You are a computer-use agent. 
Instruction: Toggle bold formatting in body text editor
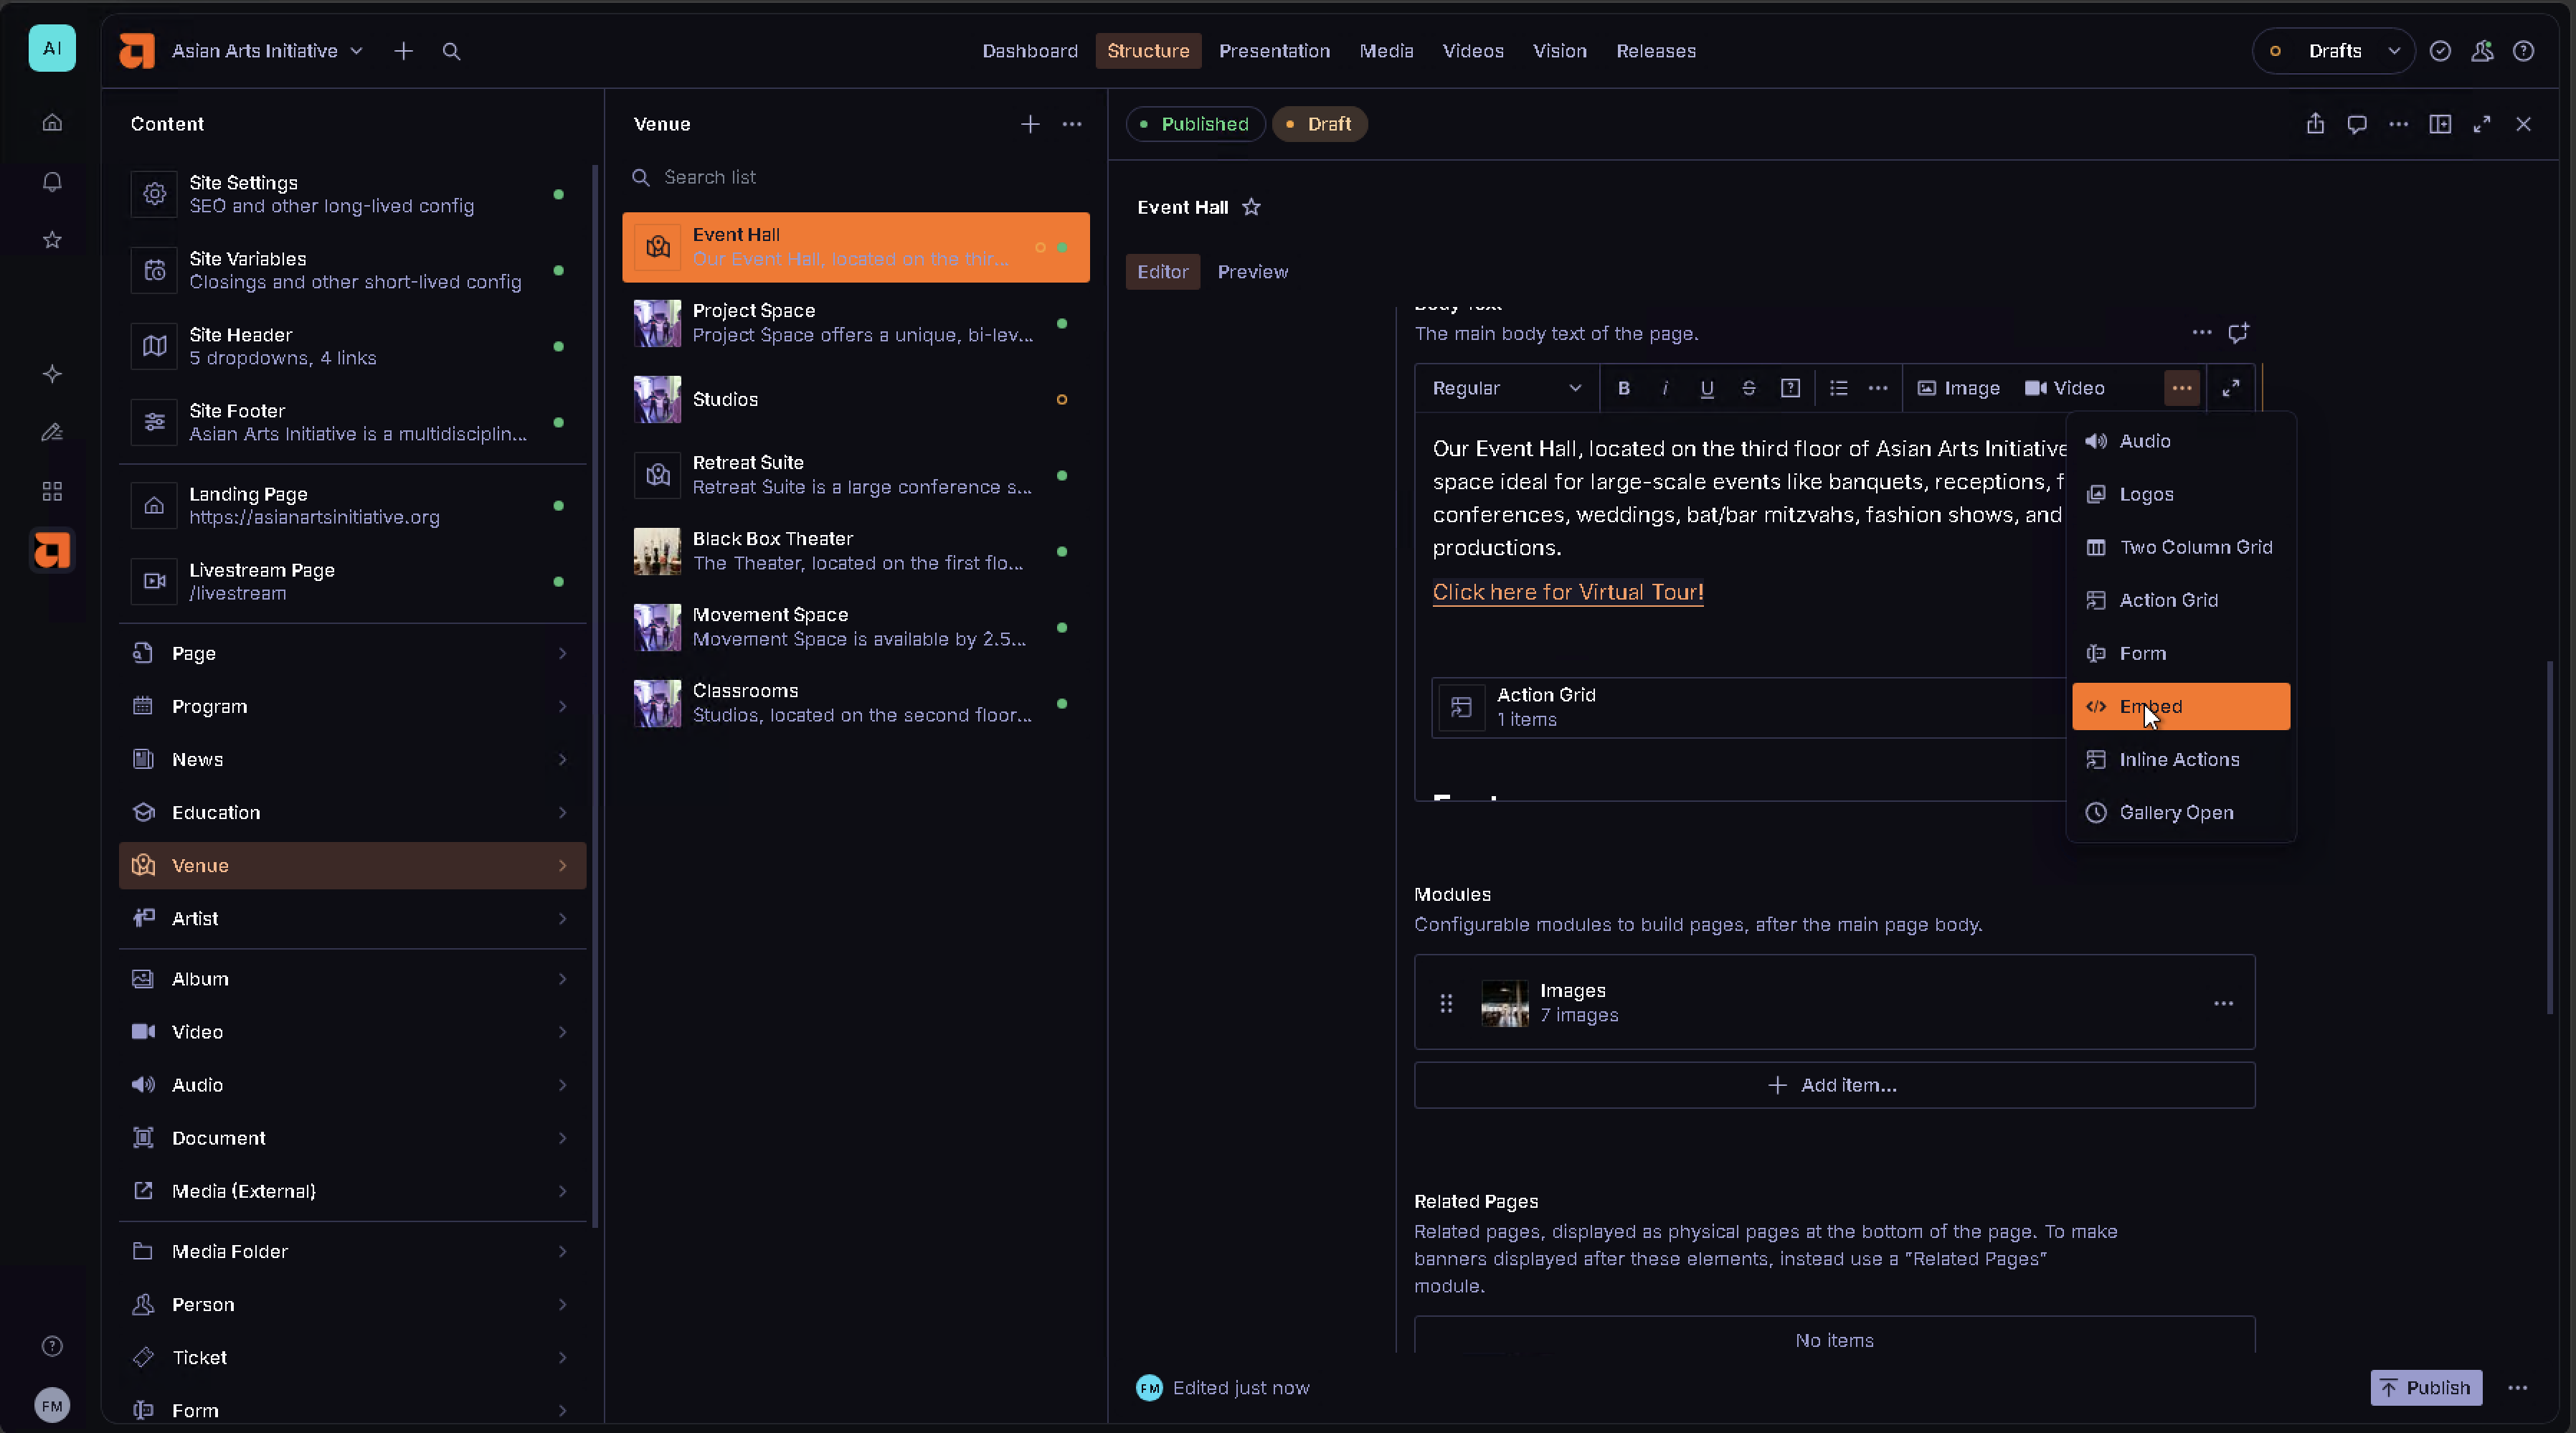[x=1624, y=388]
